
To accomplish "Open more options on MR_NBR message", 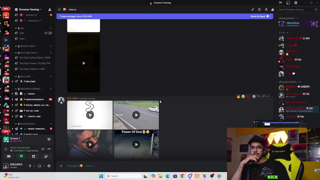I will (x=268, y=96).
